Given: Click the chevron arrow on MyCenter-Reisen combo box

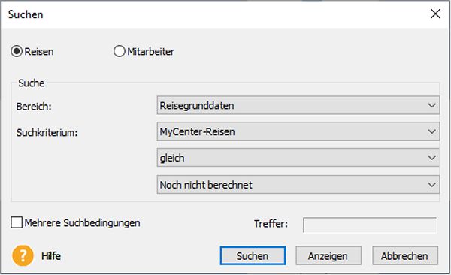Looking at the screenshot, I should point(431,131).
